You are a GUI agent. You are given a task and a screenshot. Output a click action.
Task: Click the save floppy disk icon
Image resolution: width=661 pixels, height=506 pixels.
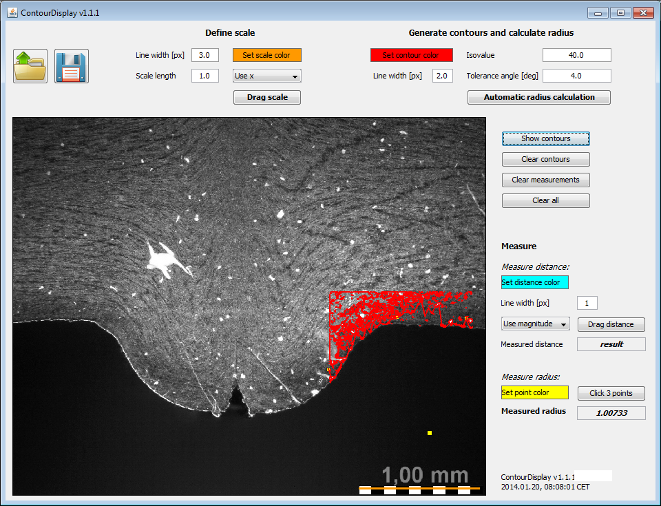tap(72, 66)
